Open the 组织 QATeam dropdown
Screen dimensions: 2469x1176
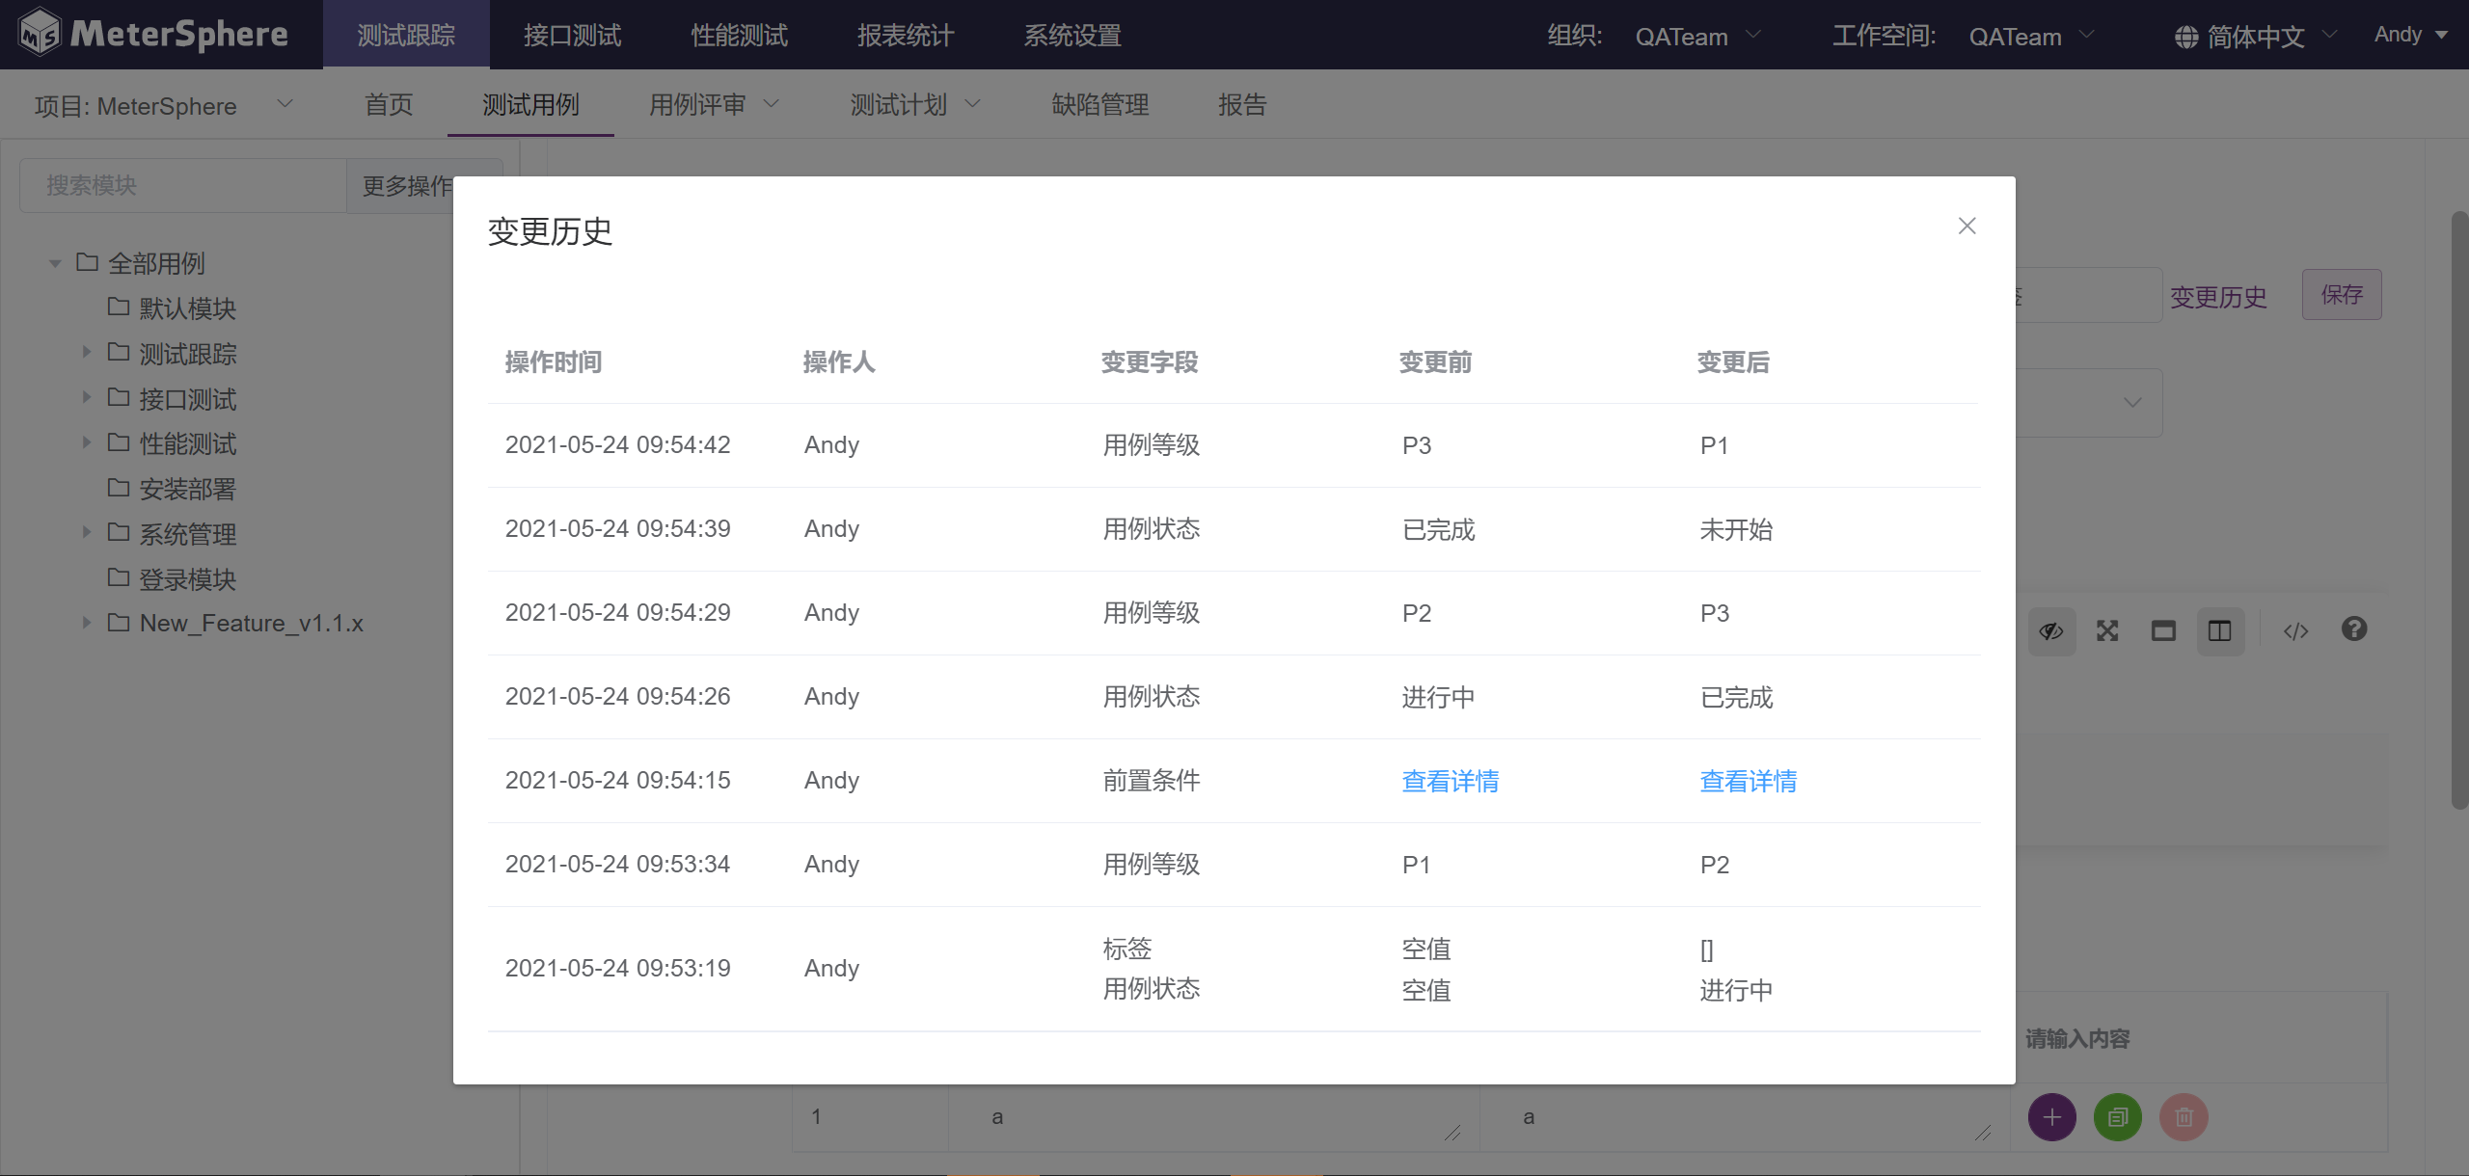click(x=1696, y=37)
